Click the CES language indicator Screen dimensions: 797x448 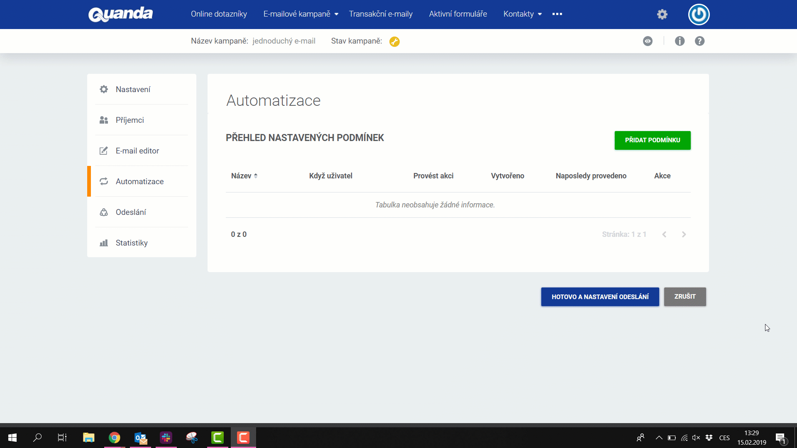click(x=724, y=438)
